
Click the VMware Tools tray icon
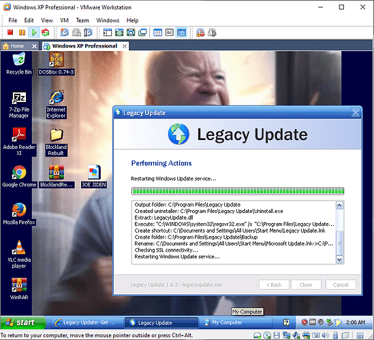click(313, 322)
